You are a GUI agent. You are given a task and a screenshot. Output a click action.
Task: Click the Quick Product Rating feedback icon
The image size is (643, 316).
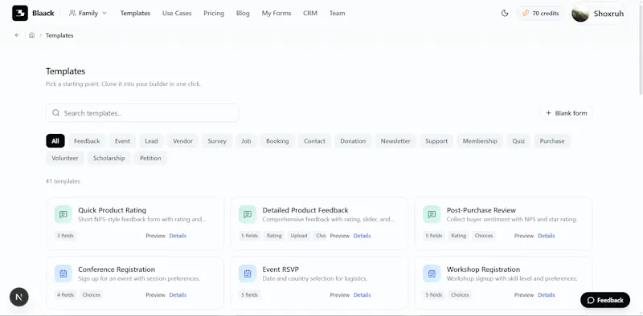pyautogui.click(x=63, y=214)
